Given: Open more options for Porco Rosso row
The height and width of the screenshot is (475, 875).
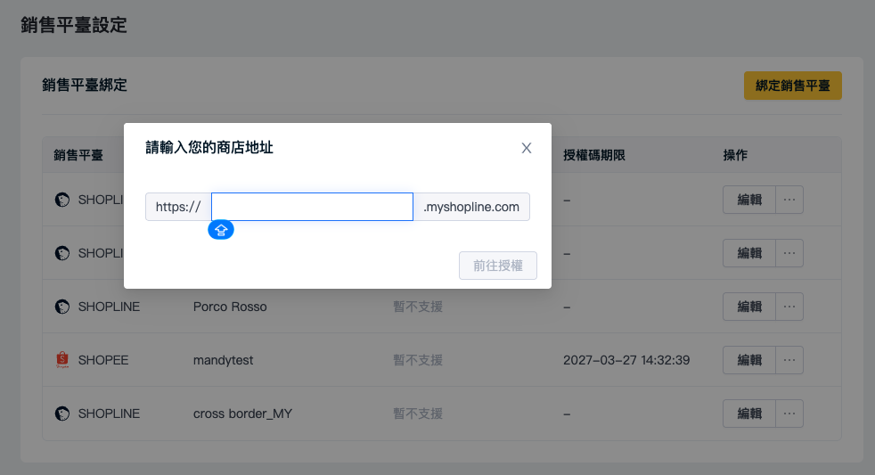Looking at the screenshot, I should point(789,307).
